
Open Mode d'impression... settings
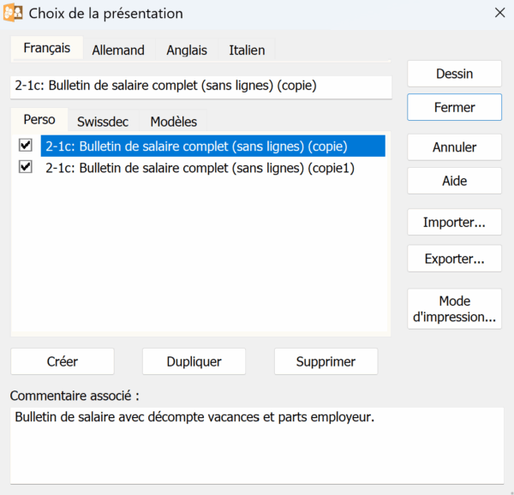coord(454,308)
